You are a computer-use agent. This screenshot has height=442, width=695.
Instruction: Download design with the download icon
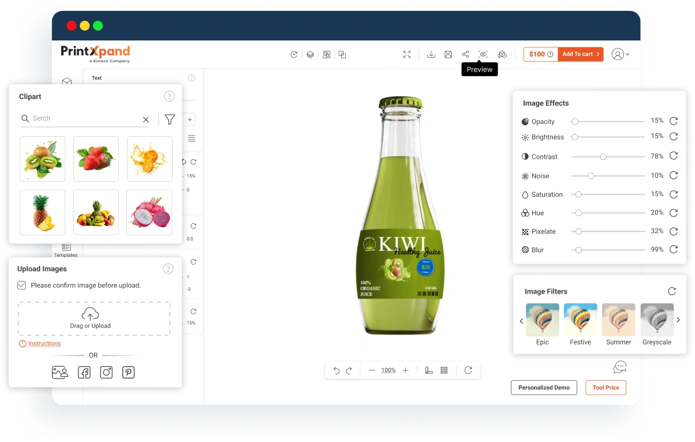point(431,54)
